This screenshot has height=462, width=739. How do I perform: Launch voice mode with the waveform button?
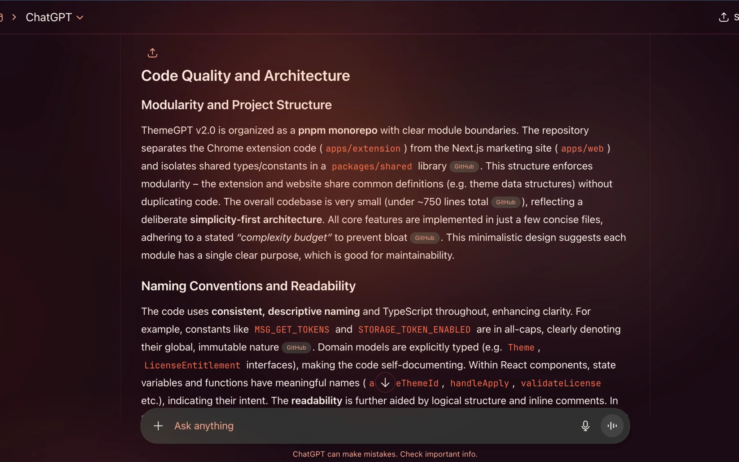point(612,426)
